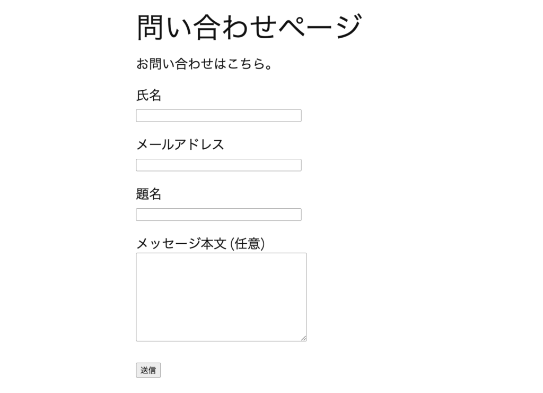Click the お問い合わせはこちら。 paragraph

coord(205,64)
